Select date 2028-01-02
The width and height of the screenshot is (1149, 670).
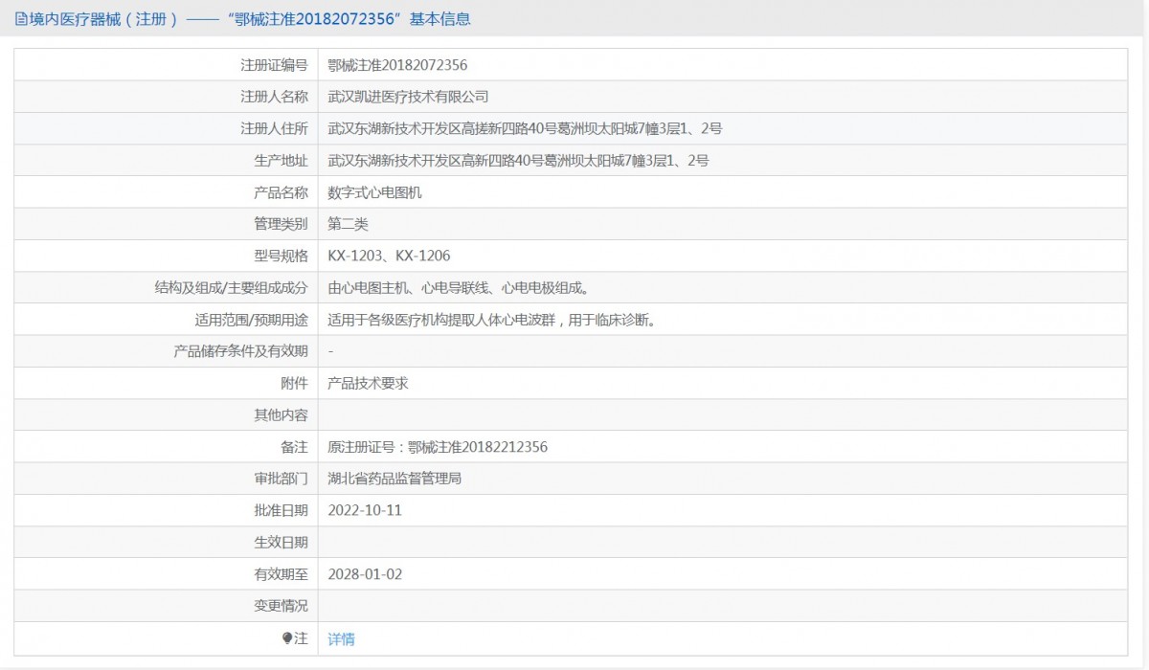[x=365, y=574]
